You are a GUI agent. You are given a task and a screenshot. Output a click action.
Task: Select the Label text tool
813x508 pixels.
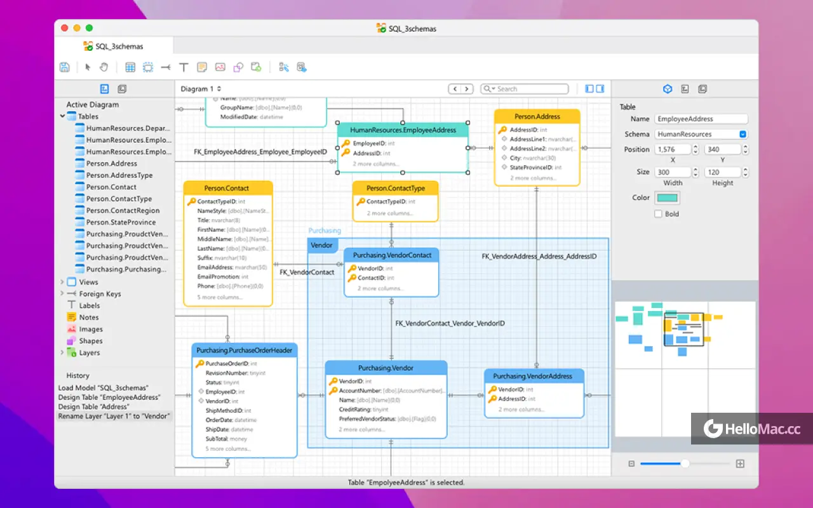184,67
